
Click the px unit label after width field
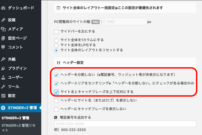[x=149, y=22]
